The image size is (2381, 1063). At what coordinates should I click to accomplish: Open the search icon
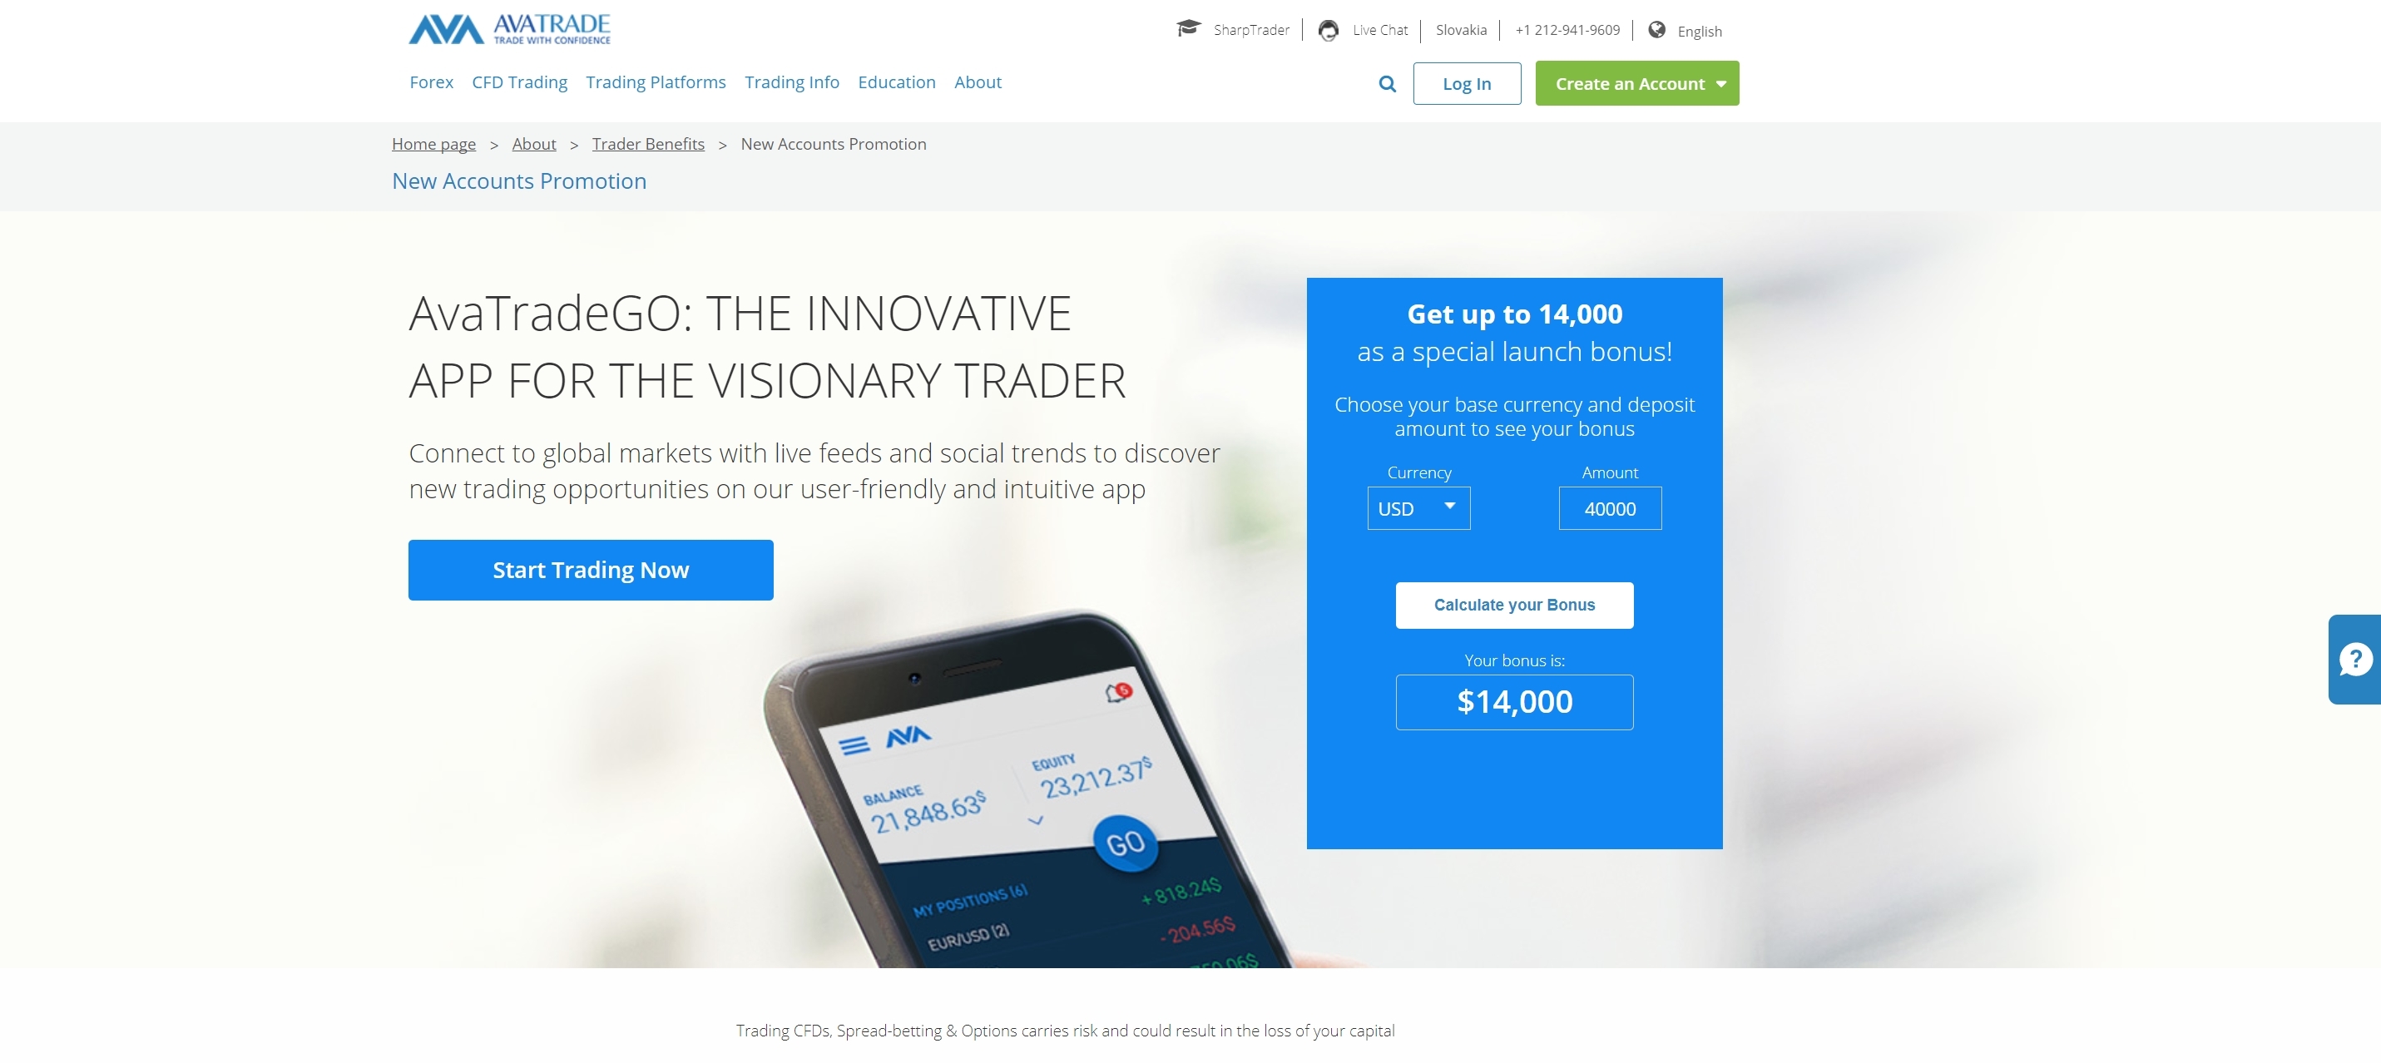[x=1385, y=83]
